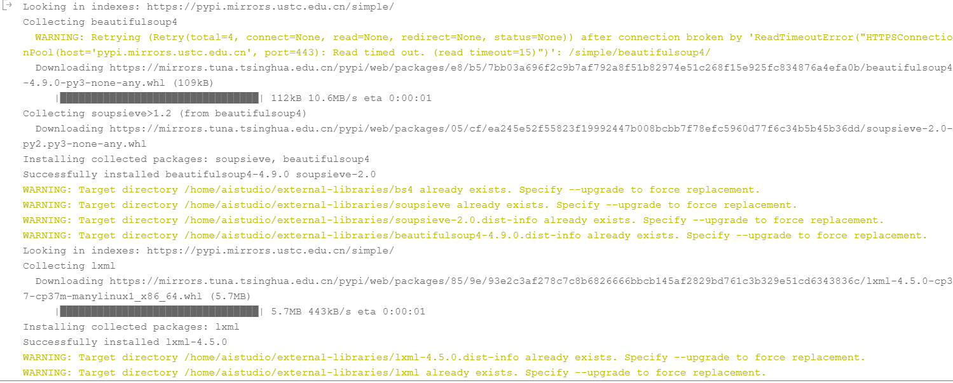The height and width of the screenshot is (383, 953).
Task: Click 'Collecting soupsieve>1.2' output line
Action: [165, 114]
